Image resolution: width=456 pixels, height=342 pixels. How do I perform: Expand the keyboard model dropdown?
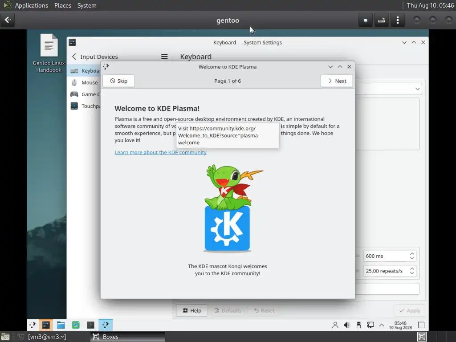pos(418,89)
